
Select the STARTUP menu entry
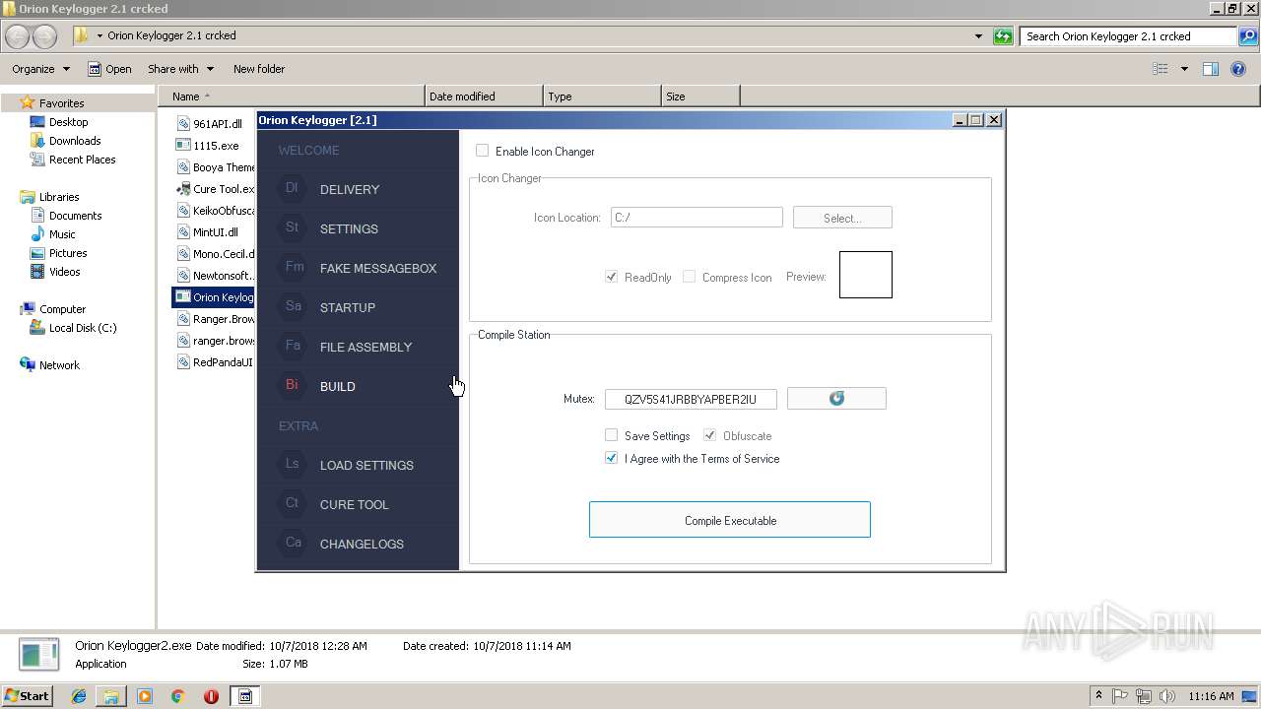(348, 307)
